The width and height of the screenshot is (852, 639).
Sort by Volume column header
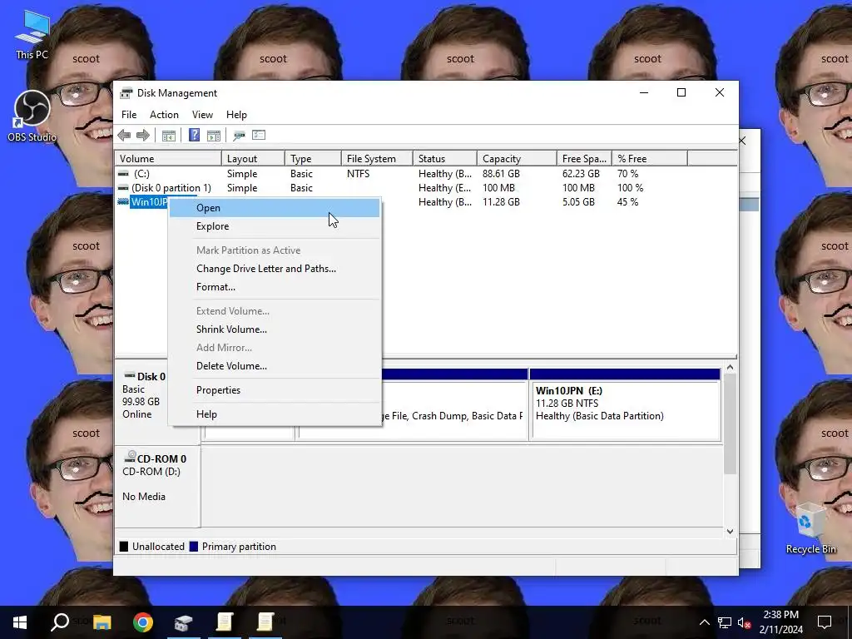(168, 159)
